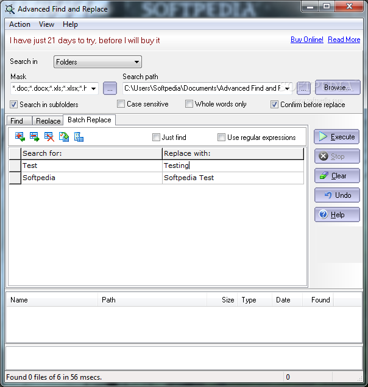Image resolution: width=368 pixels, height=387 pixels.
Task: Click the Stop button
Action: pyautogui.click(x=337, y=156)
